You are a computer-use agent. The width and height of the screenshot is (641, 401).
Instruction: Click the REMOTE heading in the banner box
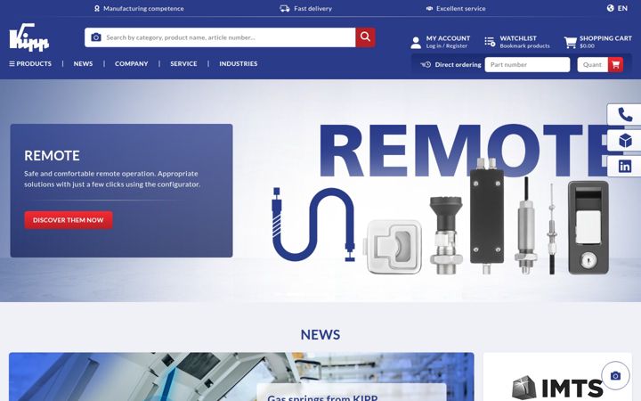52,155
